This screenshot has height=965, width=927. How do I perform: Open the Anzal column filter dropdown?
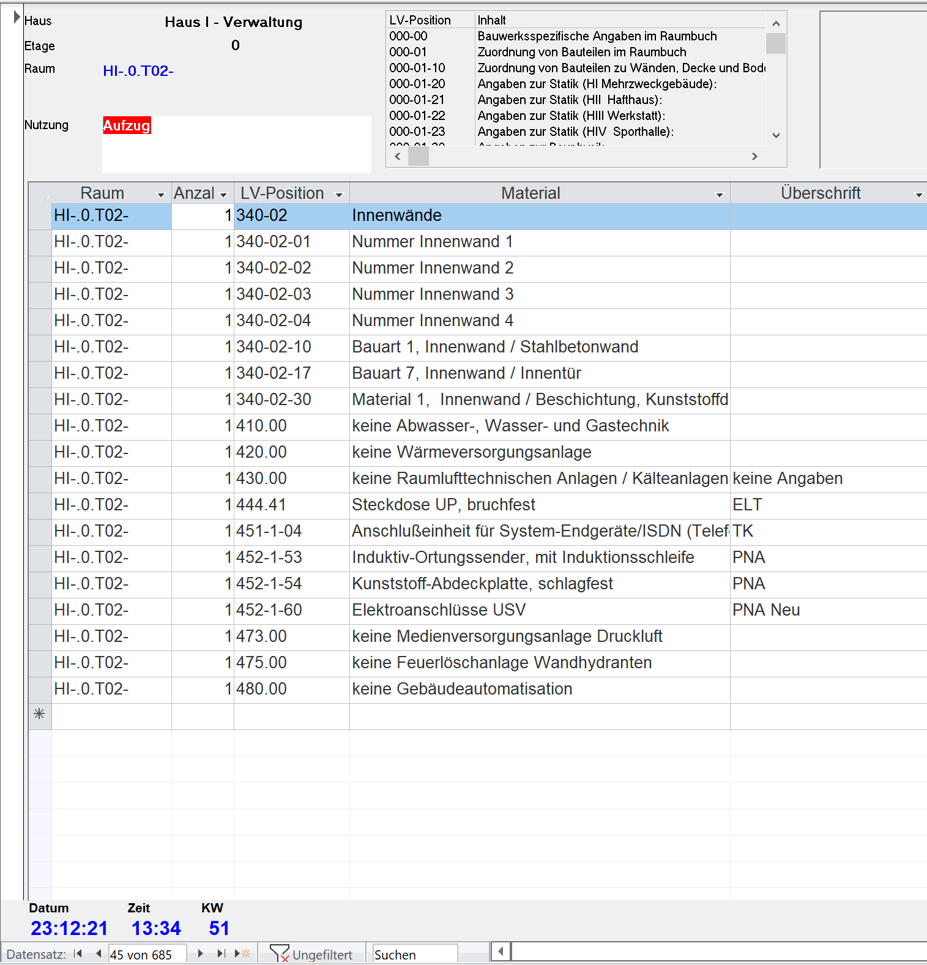pos(223,195)
